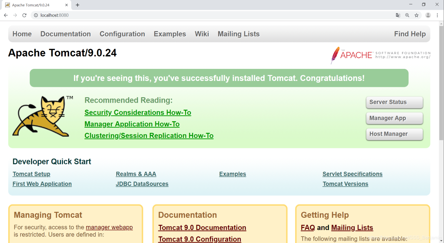
Task: Restore down the browser window
Action: 424,4
